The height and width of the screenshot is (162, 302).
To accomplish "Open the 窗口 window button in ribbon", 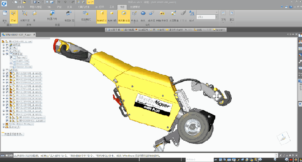I will [x=232, y=16].
